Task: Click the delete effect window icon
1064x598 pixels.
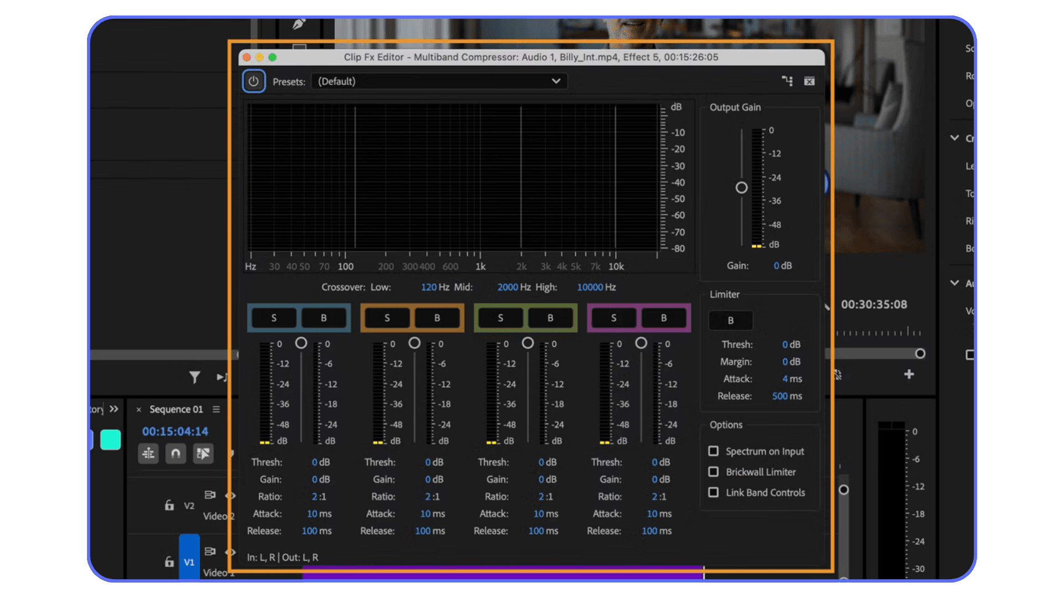Action: [809, 81]
